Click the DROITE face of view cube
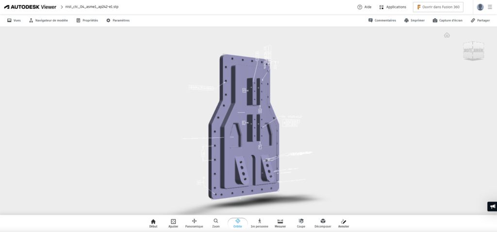497x232 pixels. [x=468, y=50]
